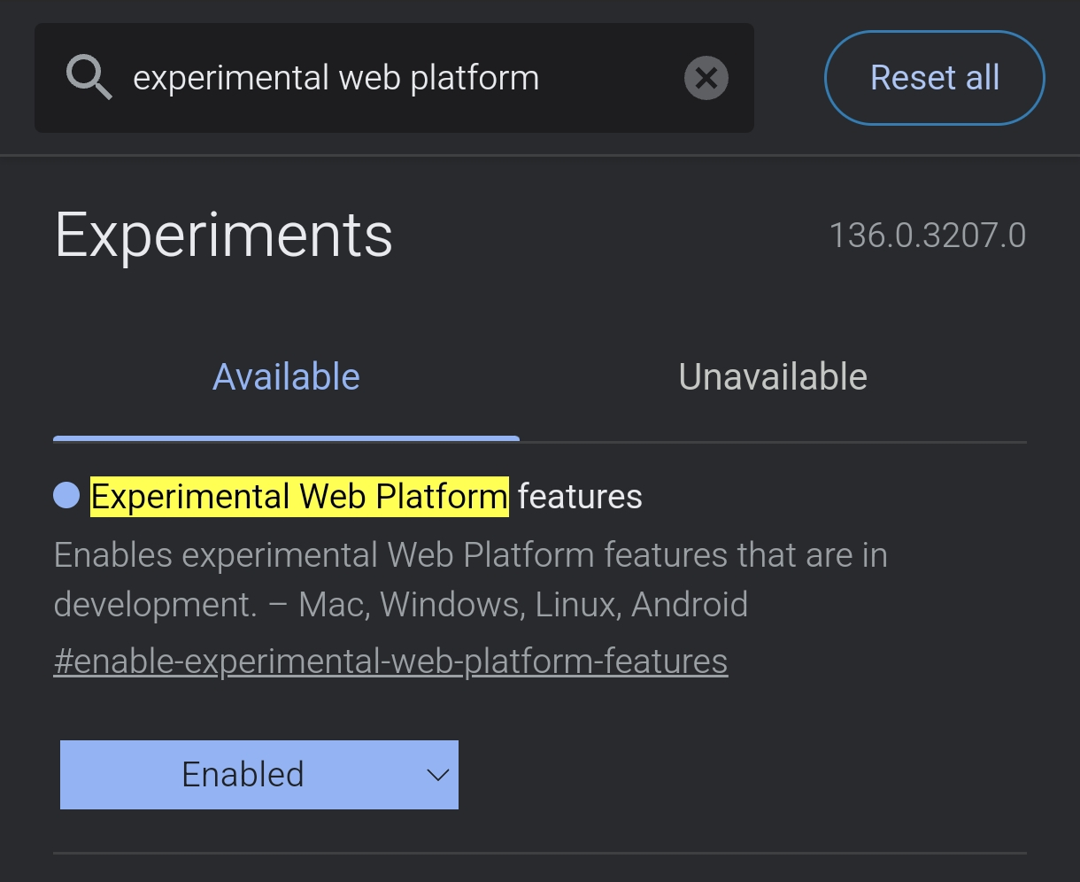Open the #enable-experimental-web-platform-features link
1080x882 pixels.
[x=390, y=661]
